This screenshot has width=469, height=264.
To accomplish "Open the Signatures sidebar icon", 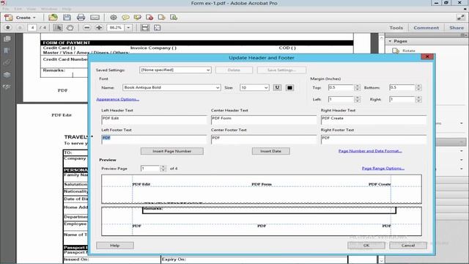I will [7, 87].
